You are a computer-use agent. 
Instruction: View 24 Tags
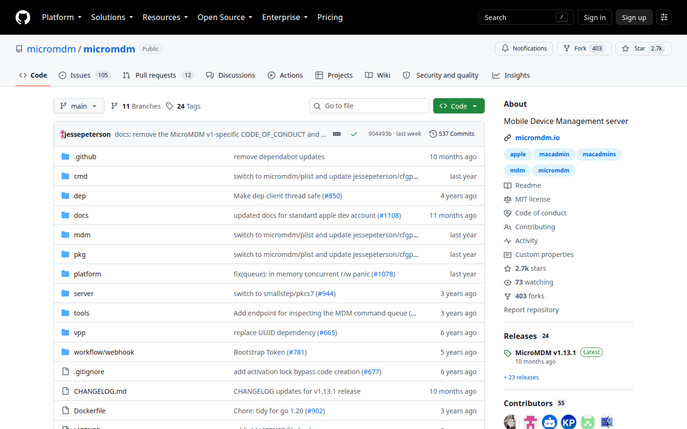[183, 106]
